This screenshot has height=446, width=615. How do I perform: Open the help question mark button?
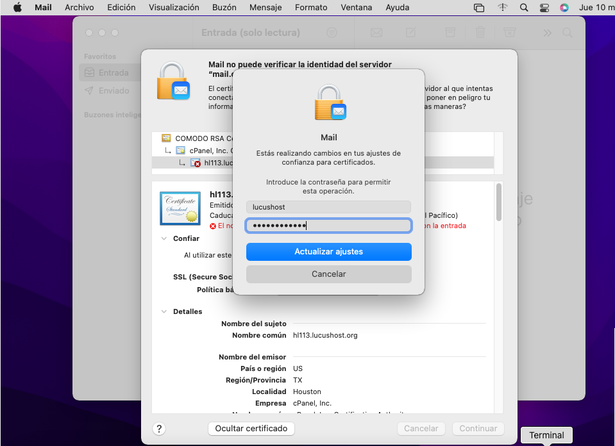coord(159,428)
